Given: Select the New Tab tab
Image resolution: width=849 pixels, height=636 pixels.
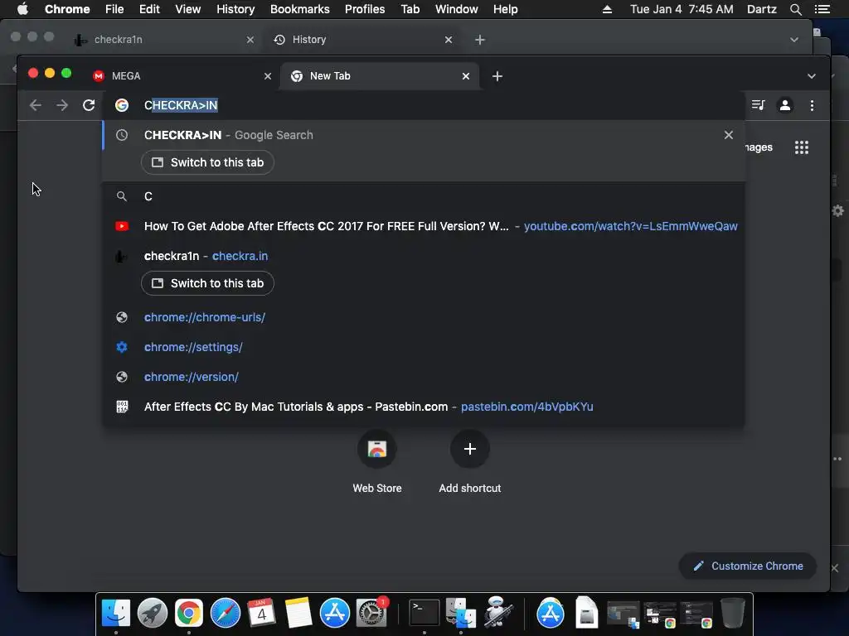Looking at the screenshot, I should tap(379, 76).
